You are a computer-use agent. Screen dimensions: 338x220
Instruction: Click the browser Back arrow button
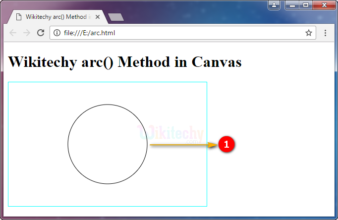[x=13, y=33]
